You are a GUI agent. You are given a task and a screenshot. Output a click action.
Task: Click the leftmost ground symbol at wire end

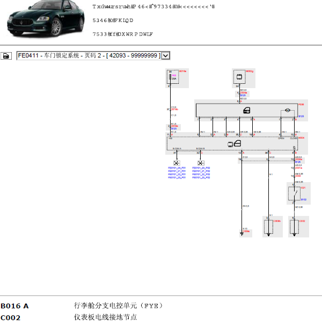coord(241,234)
